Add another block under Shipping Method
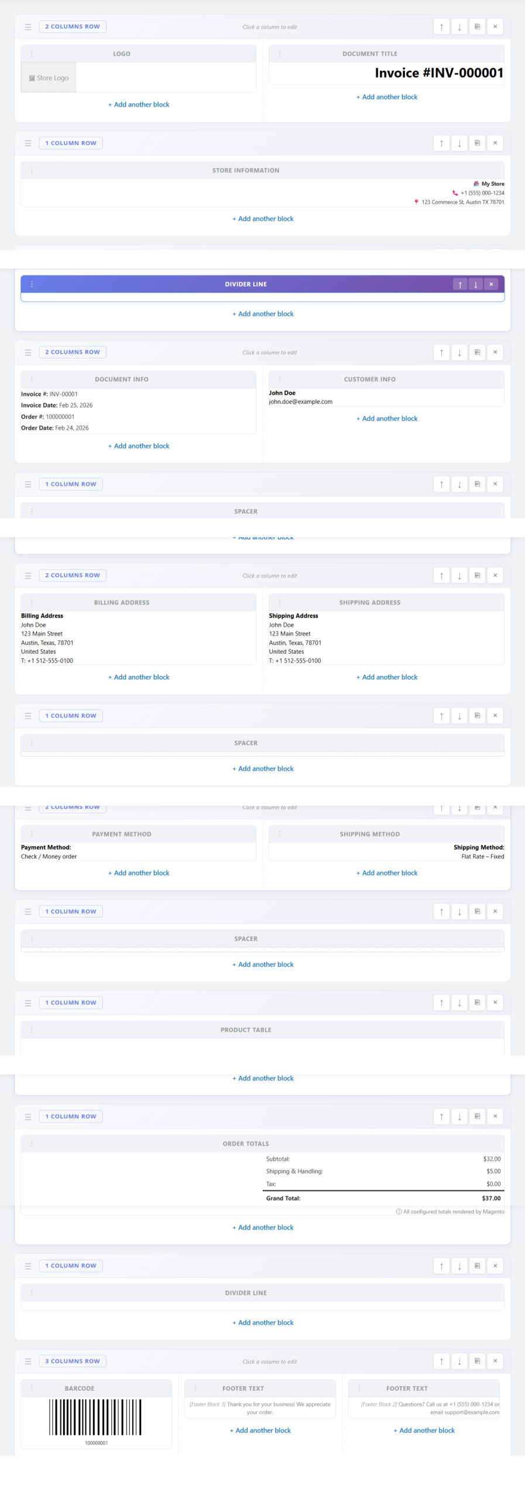525x1501 pixels. click(387, 873)
